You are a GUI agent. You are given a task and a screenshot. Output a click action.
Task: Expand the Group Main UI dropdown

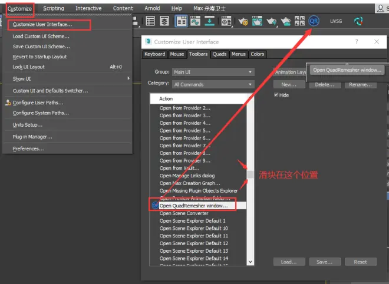(x=213, y=72)
